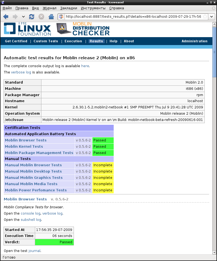Open the Закладки menu
The image size is (217, 261).
(69, 8)
